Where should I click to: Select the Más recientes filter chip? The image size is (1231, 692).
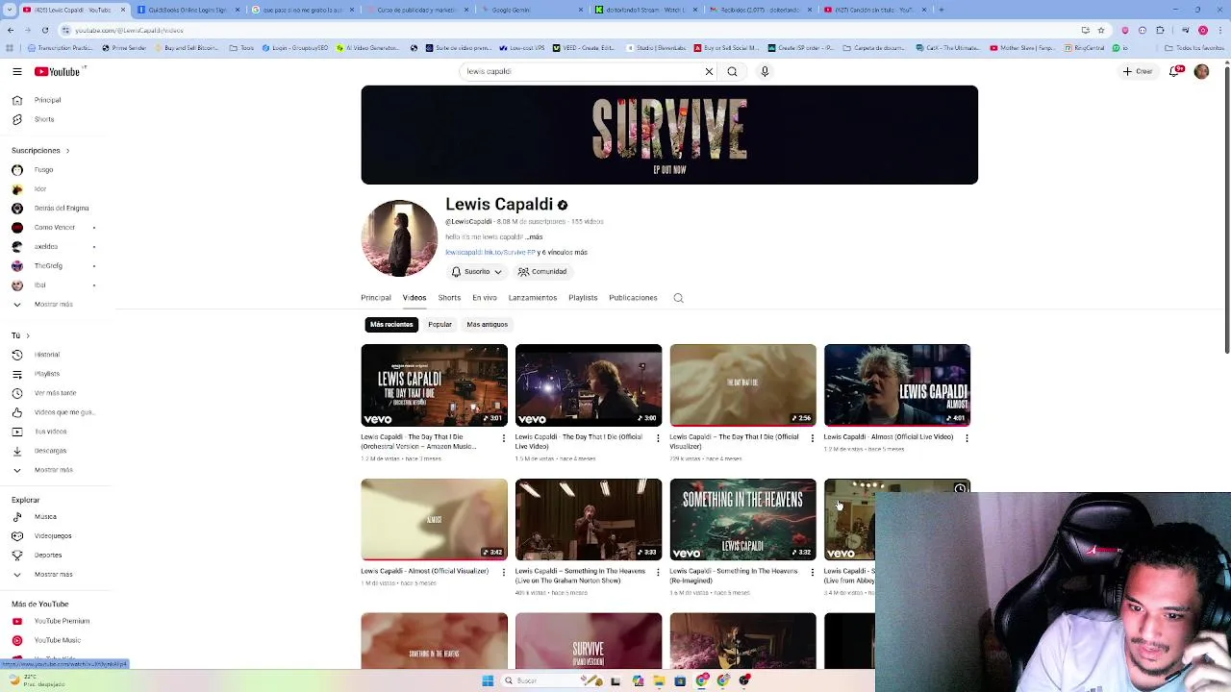coord(391,325)
